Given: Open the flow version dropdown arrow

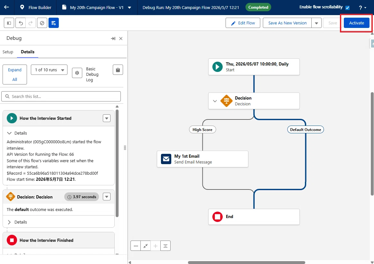Looking at the screenshot, I should (x=129, y=7).
